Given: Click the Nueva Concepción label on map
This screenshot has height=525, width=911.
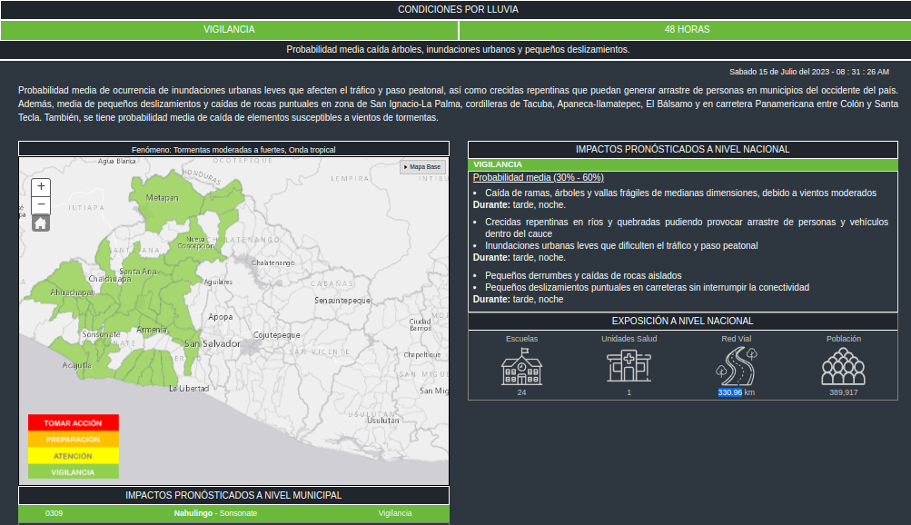Looking at the screenshot, I should pyautogui.click(x=196, y=243).
